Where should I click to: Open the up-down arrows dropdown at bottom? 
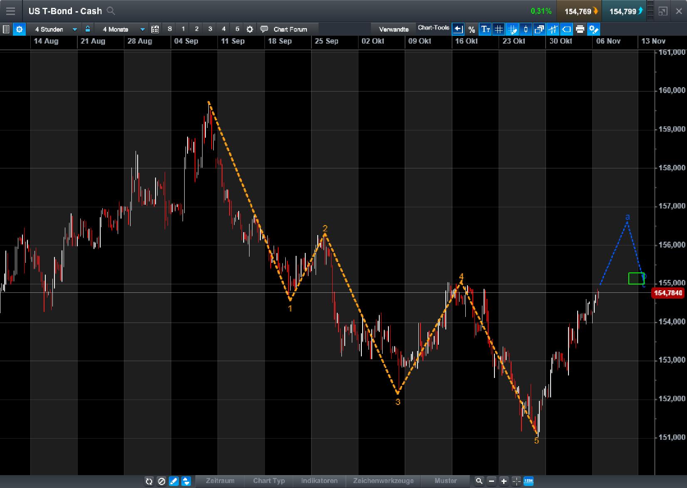coord(186,481)
